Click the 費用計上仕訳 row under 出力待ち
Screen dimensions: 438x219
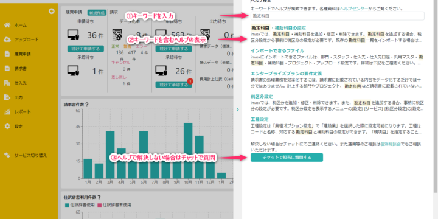(217, 79)
